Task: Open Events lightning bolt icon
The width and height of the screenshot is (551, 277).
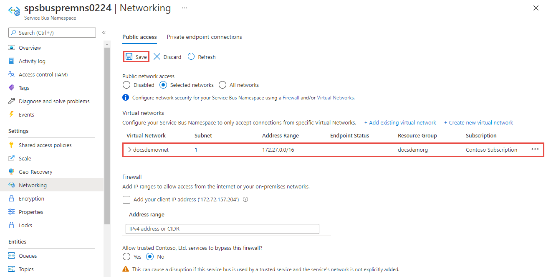Action: [x=12, y=114]
